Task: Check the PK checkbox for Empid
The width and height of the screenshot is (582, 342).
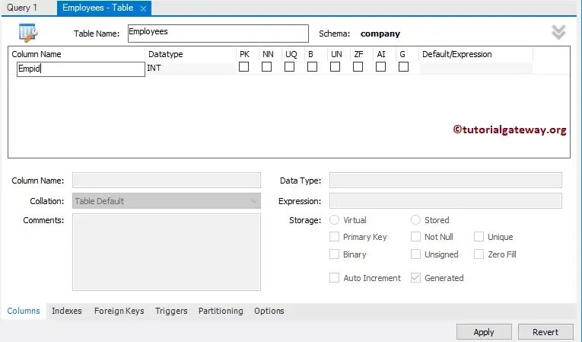Action: [244, 67]
